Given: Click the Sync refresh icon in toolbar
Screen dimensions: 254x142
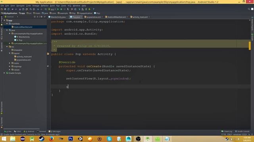Looking at the screenshot, I should pyautogui.click(x=8, y=9).
